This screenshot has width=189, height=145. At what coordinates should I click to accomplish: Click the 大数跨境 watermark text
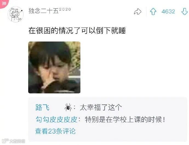tap(17, 141)
